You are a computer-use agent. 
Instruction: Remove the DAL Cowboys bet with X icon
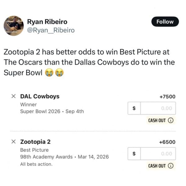pos(13,96)
